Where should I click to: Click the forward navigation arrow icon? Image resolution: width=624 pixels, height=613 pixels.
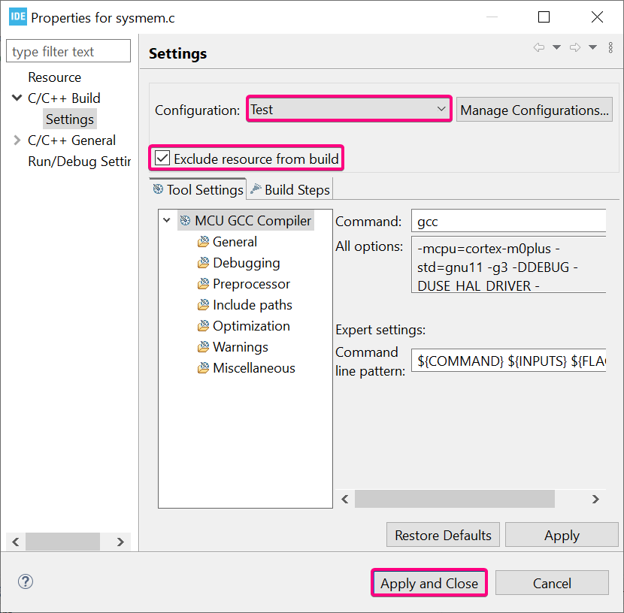click(x=574, y=47)
